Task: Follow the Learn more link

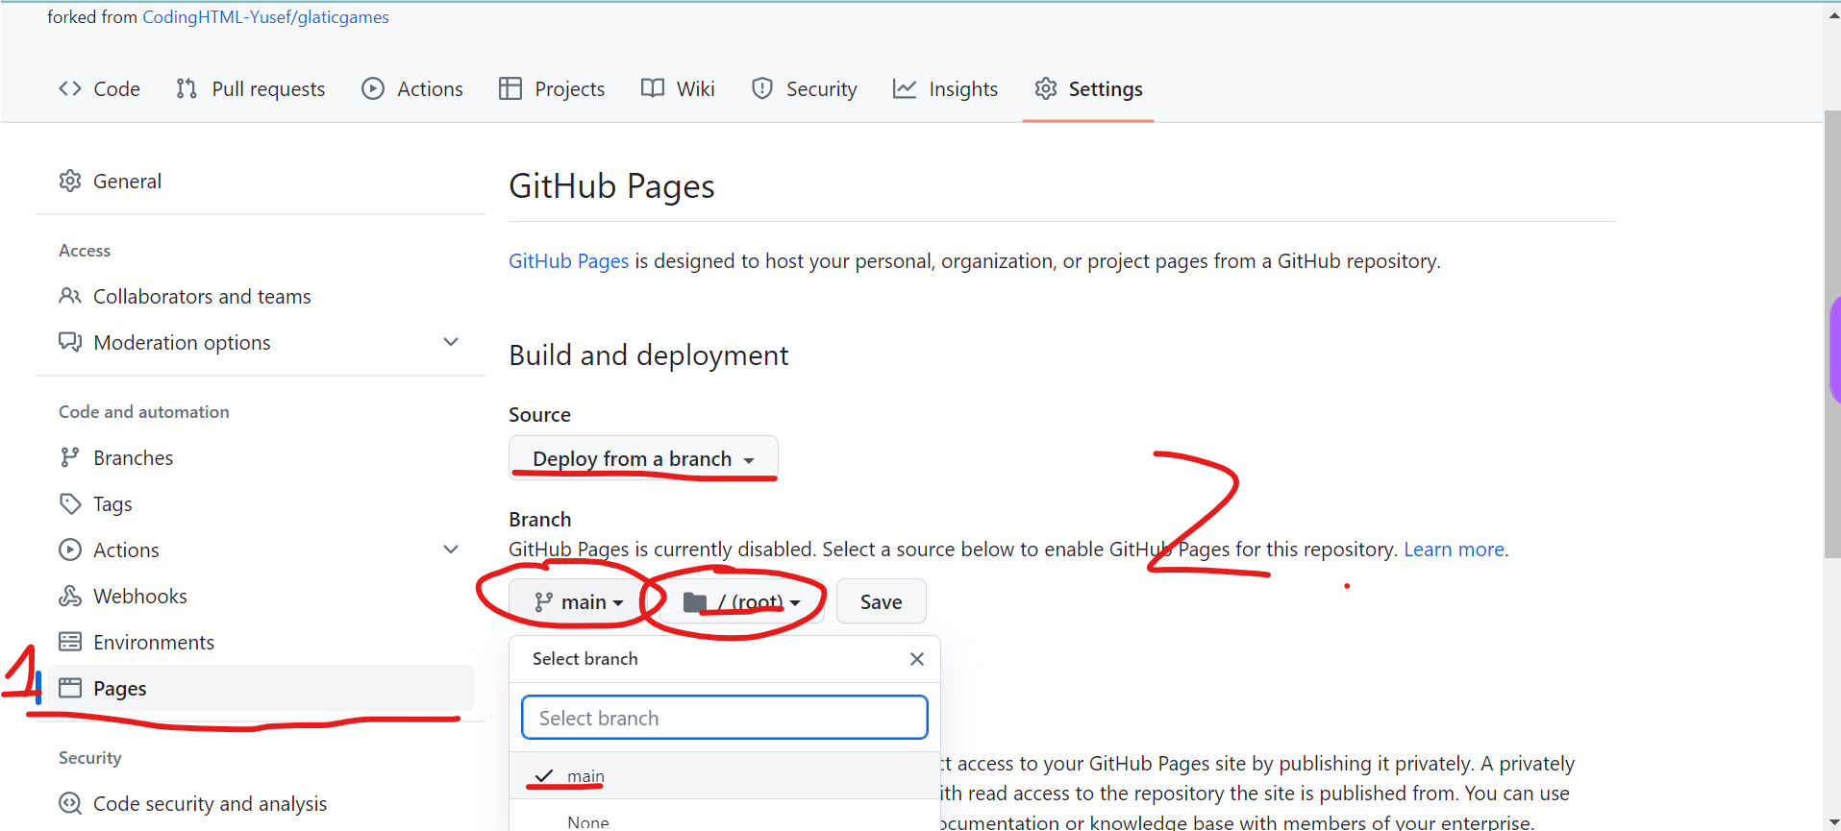Action: pos(1454,550)
